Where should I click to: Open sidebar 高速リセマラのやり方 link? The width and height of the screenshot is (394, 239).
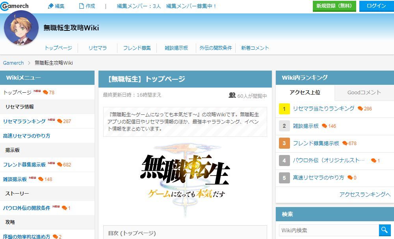pyautogui.click(x=27, y=136)
